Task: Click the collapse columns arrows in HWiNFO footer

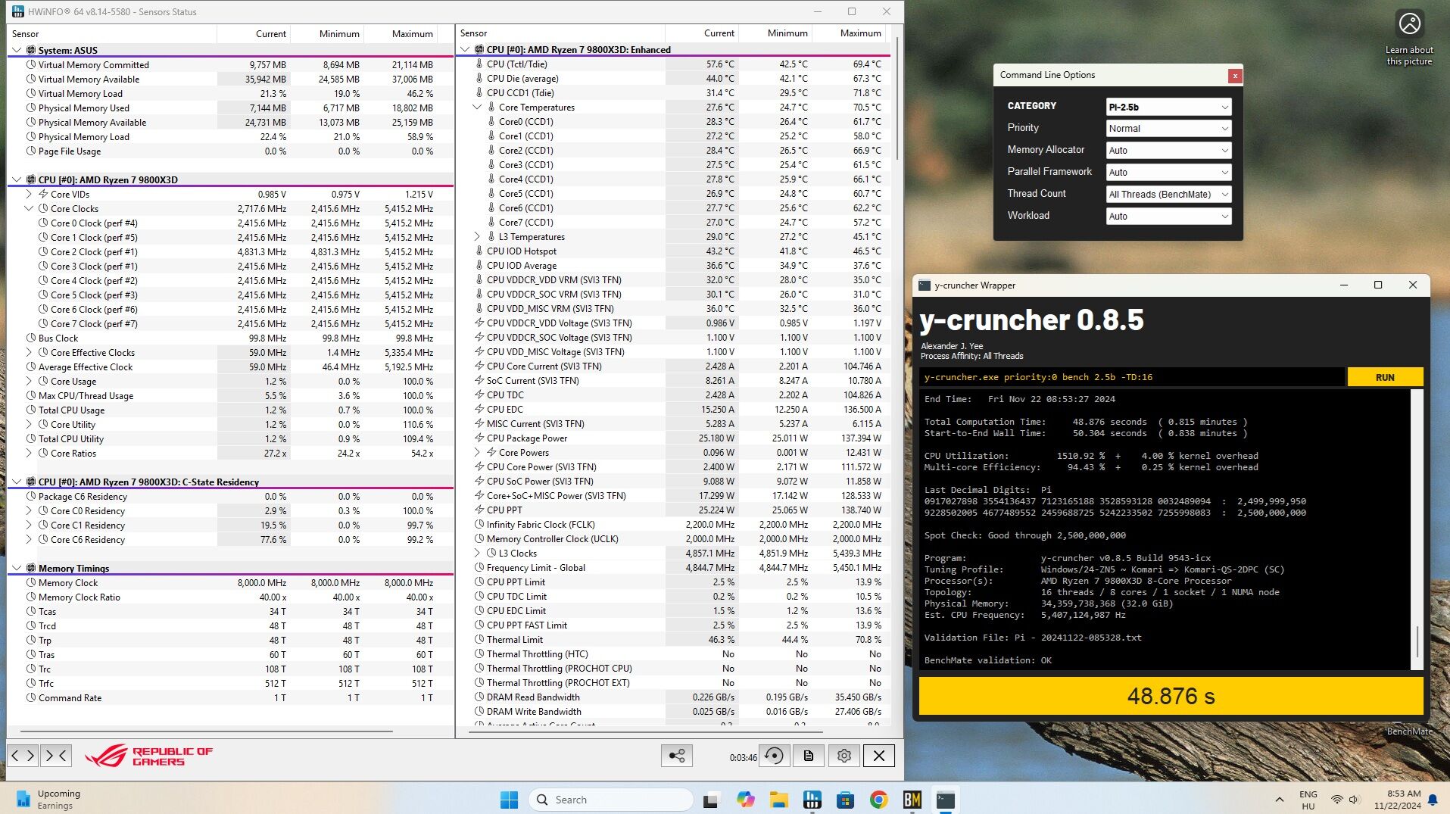Action: point(57,755)
